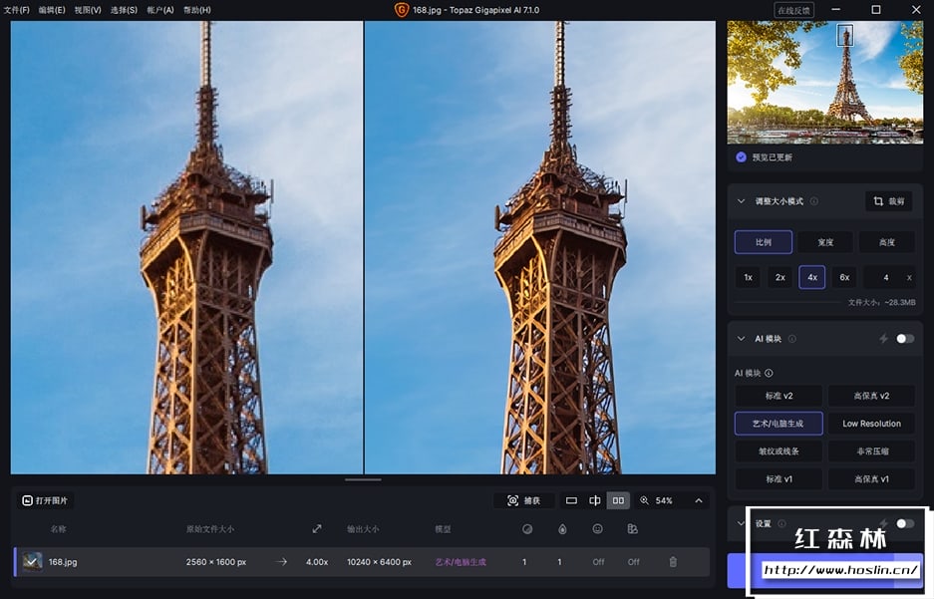Image resolution: width=934 pixels, height=599 pixels.
Task: Select the single view mode icon
Action: pos(571,500)
